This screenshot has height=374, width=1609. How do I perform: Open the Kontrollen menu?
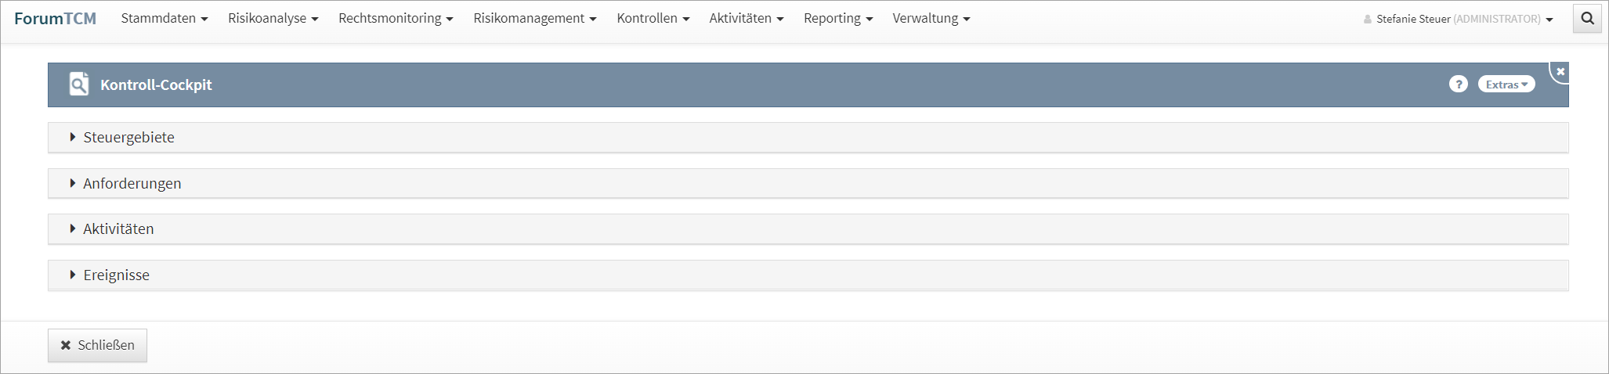(x=653, y=19)
